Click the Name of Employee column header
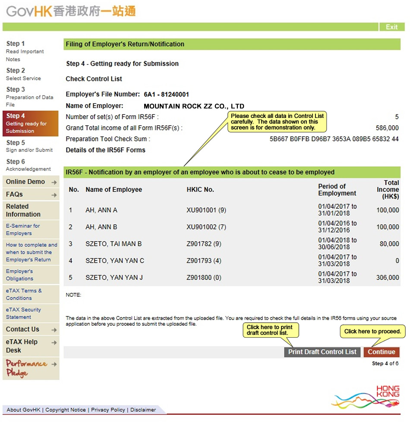This screenshot has height=441, width=410. 114,190
